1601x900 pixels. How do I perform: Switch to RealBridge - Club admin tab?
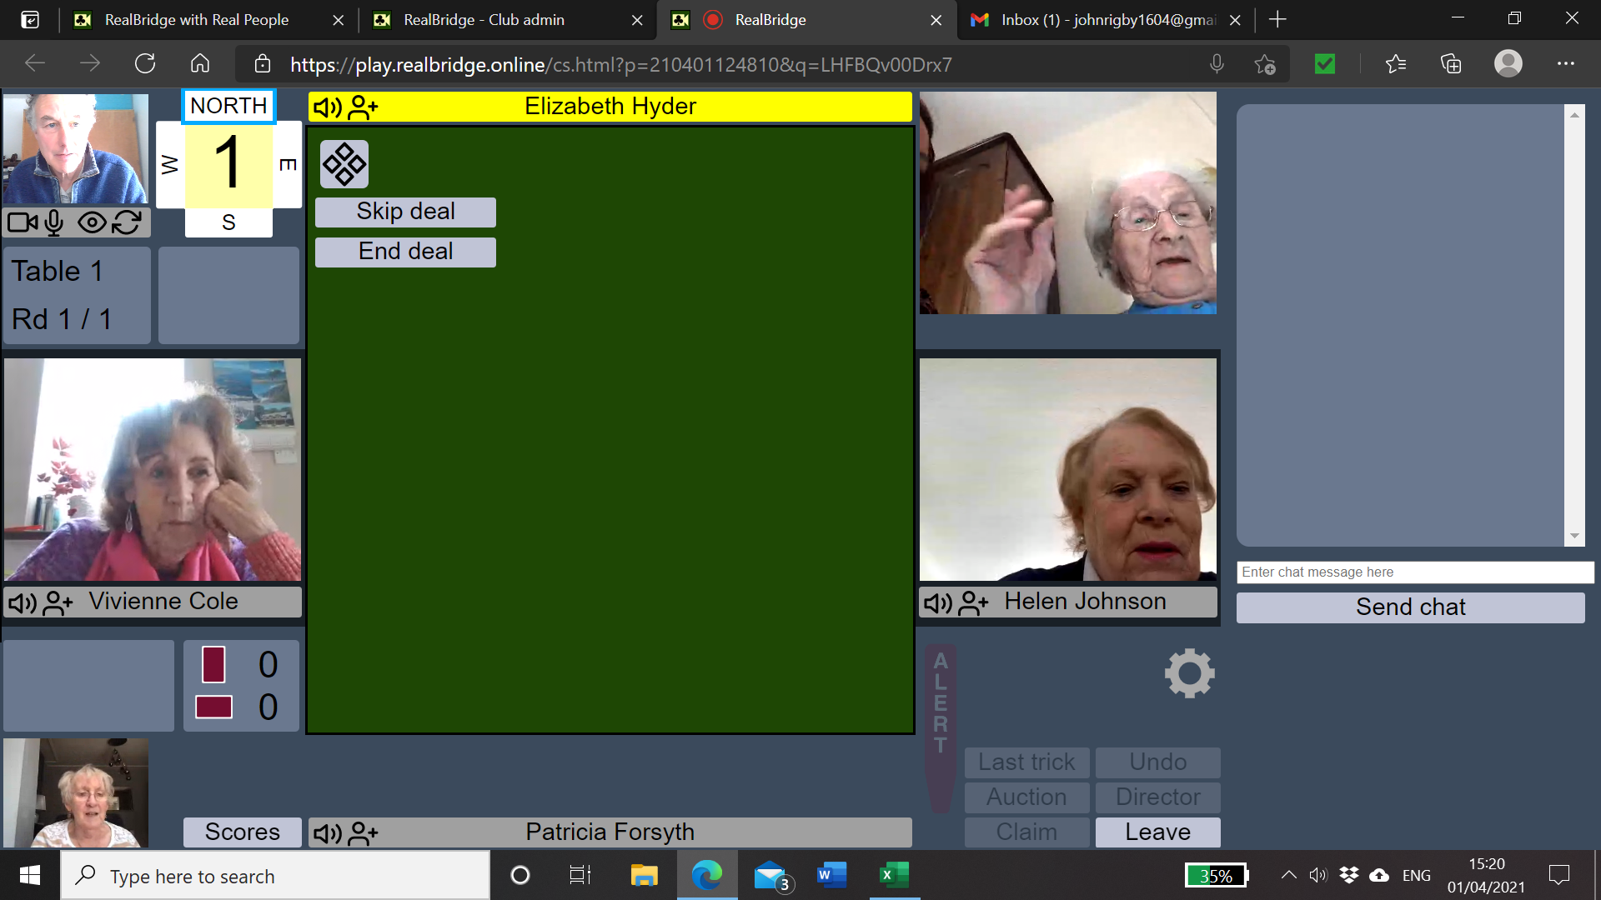coord(484,20)
